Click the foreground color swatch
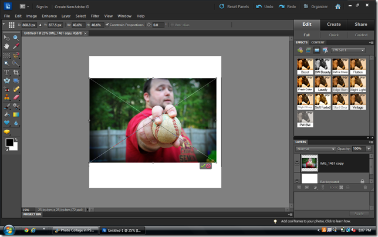The width and height of the screenshot is (378, 237). pyautogui.click(x=9, y=143)
